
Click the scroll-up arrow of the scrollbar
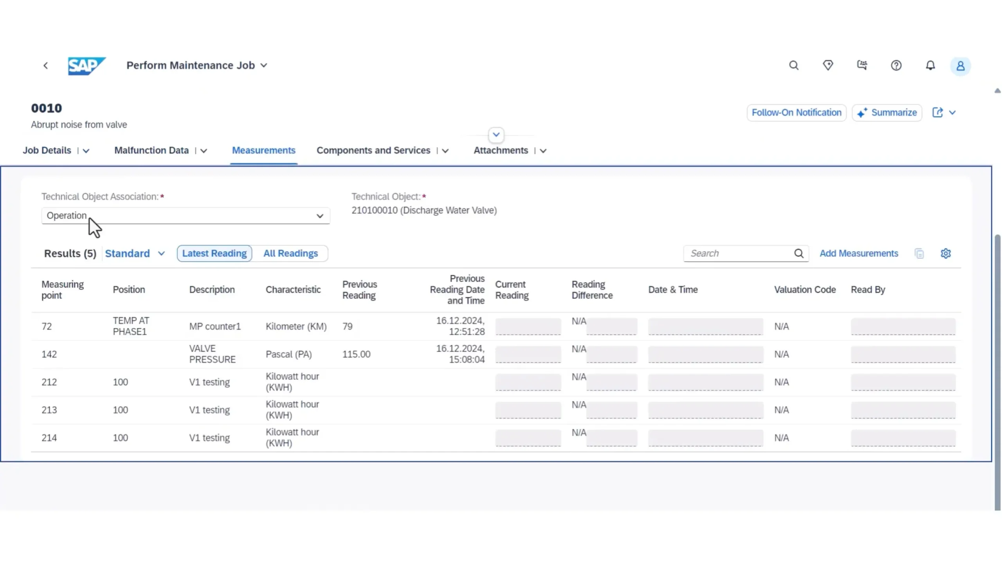(997, 91)
